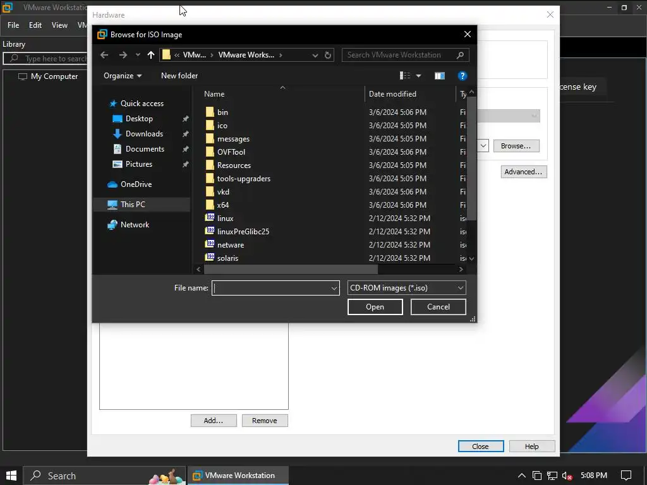
Task: Open the View menu in VMware
Action: tap(59, 25)
